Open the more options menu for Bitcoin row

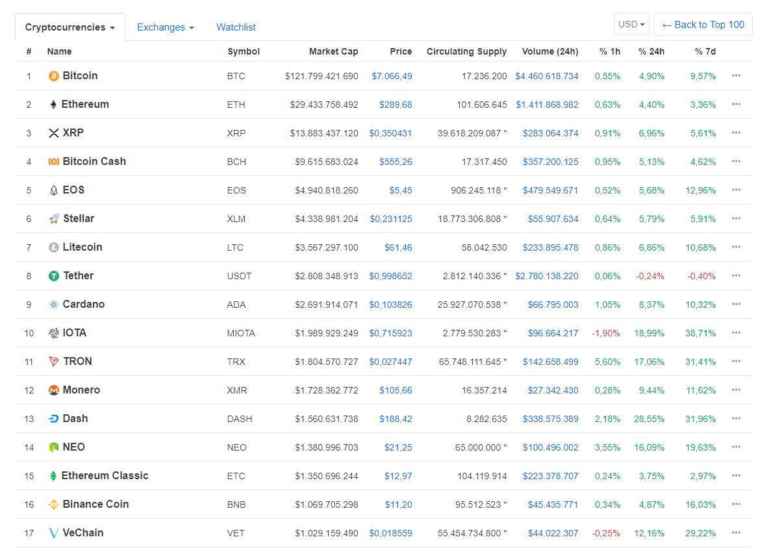point(736,75)
